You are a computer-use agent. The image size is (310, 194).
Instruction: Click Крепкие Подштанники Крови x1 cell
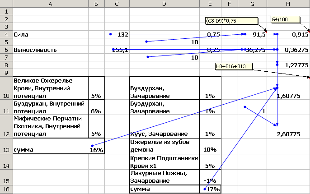pyautogui.click(x=164, y=162)
